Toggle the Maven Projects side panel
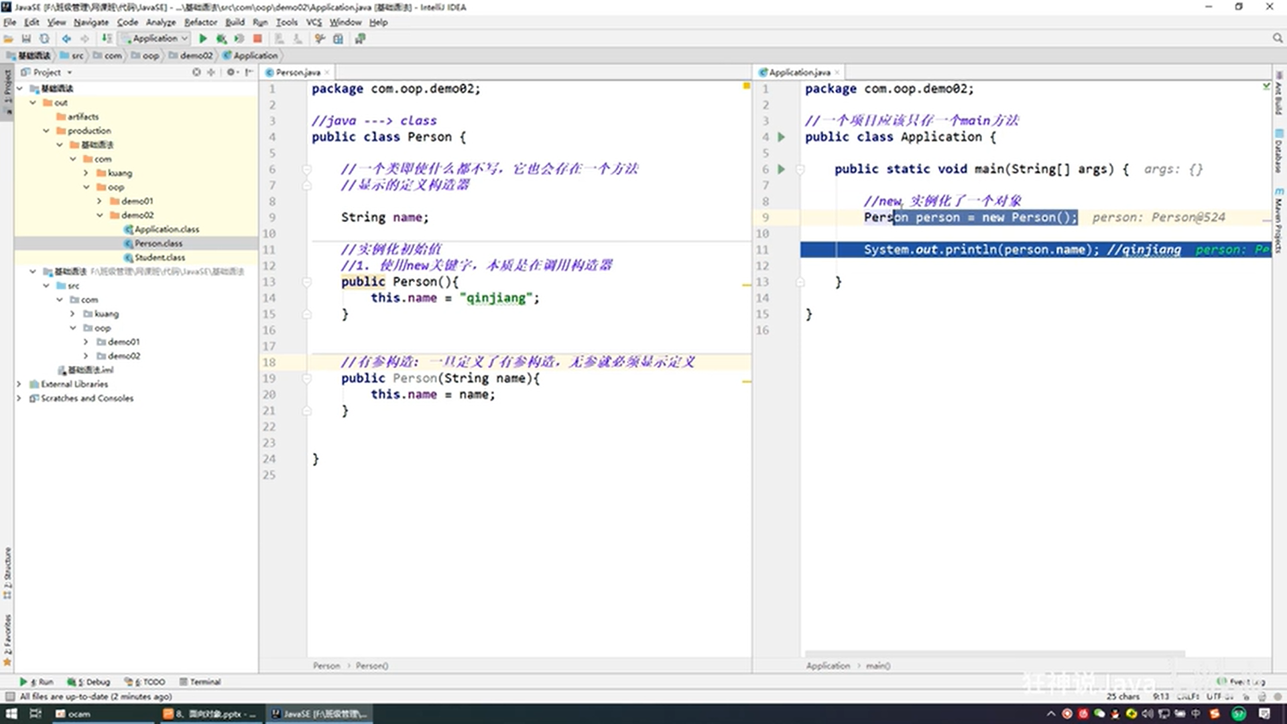 (x=1279, y=221)
